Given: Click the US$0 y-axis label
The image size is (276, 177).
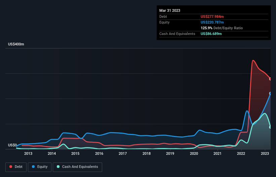Looking at the screenshot, I should pyautogui.click(x=12, y=145).
